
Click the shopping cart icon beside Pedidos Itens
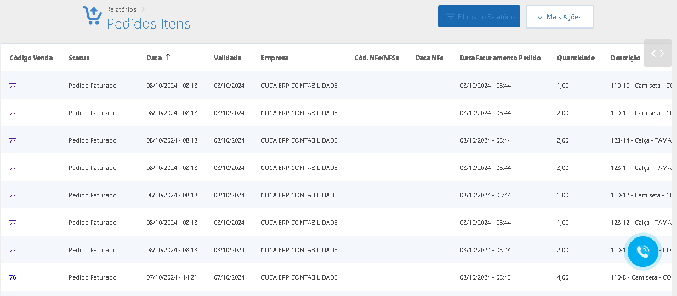tap(92, 15)
